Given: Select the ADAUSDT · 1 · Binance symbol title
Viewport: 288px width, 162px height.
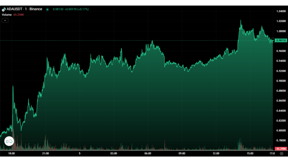Looking at the screenshot, I should [x=24, y=9].
